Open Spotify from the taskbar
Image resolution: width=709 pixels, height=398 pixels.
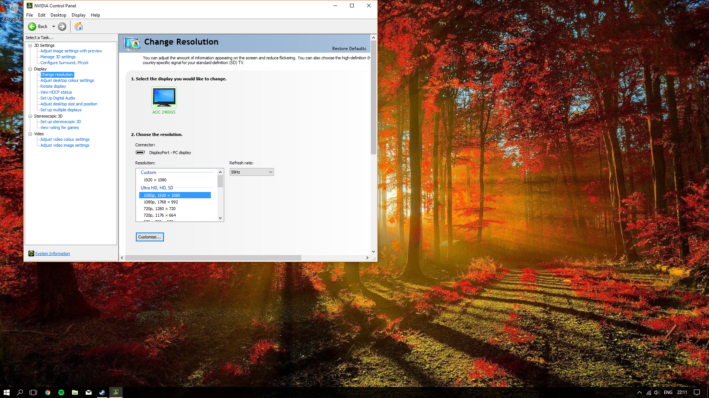click(x=61, y=392)
